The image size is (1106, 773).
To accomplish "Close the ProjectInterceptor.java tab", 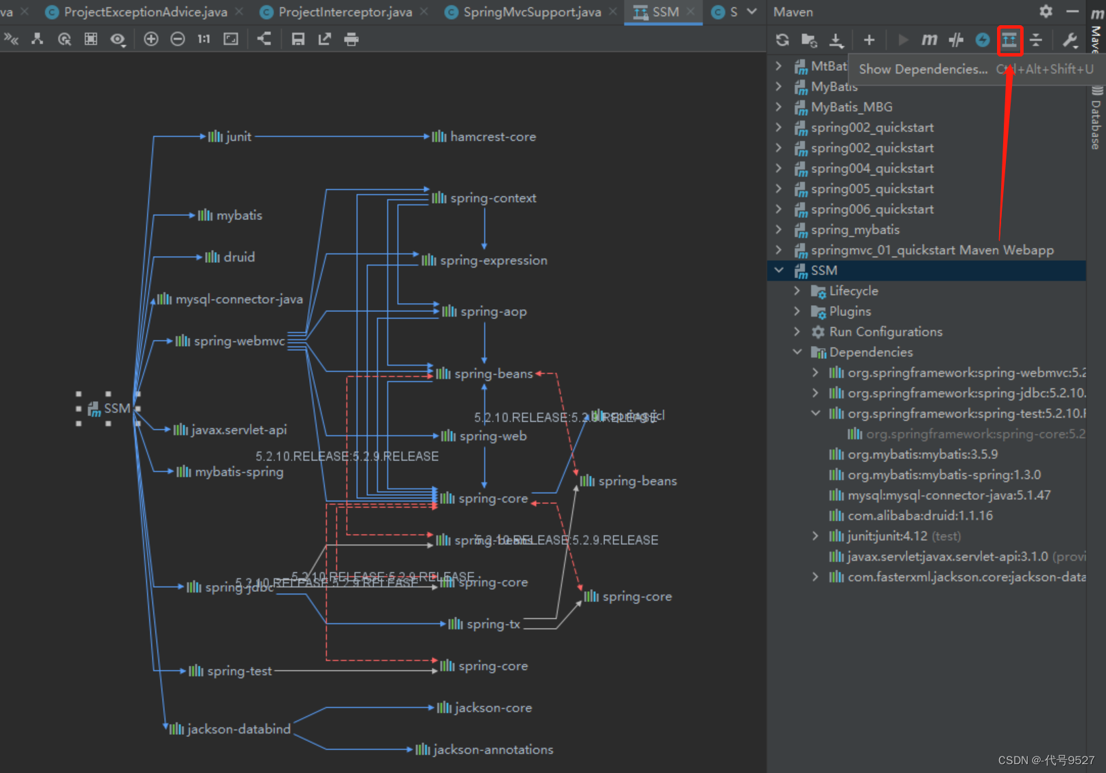I will pos(424,12).
